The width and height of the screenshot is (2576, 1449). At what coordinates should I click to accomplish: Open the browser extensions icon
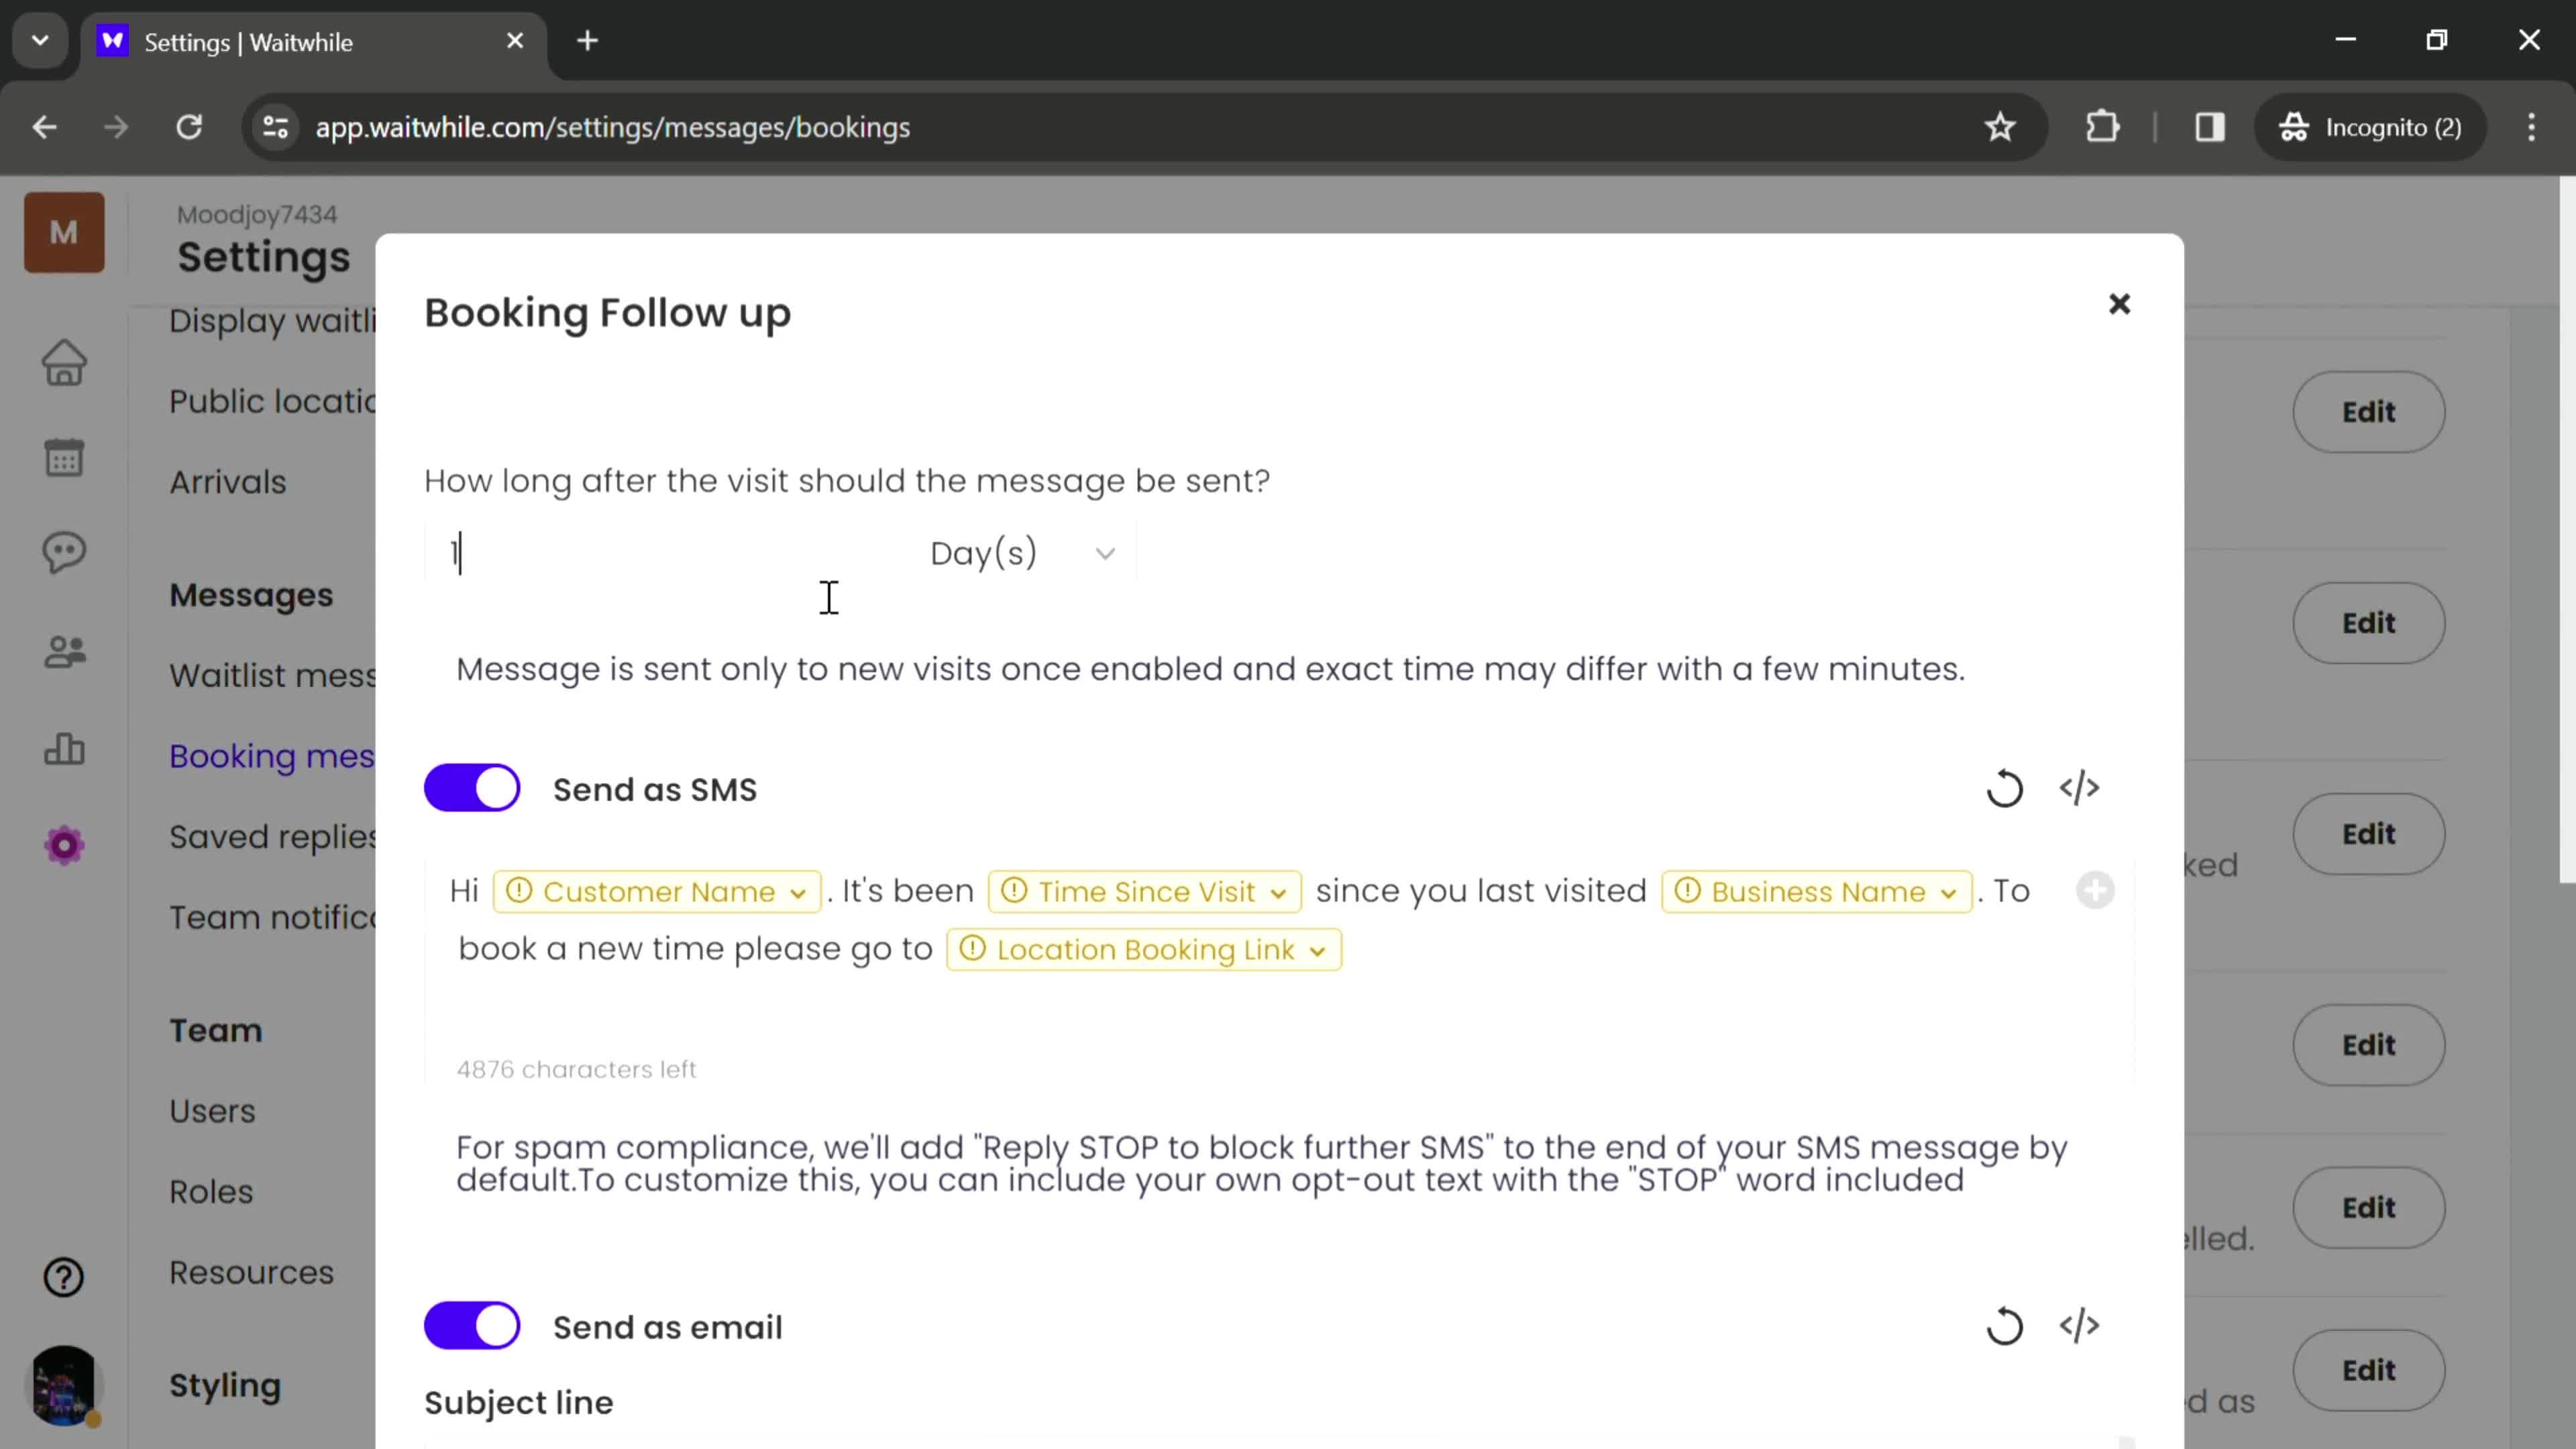[x=2102, y=127]
